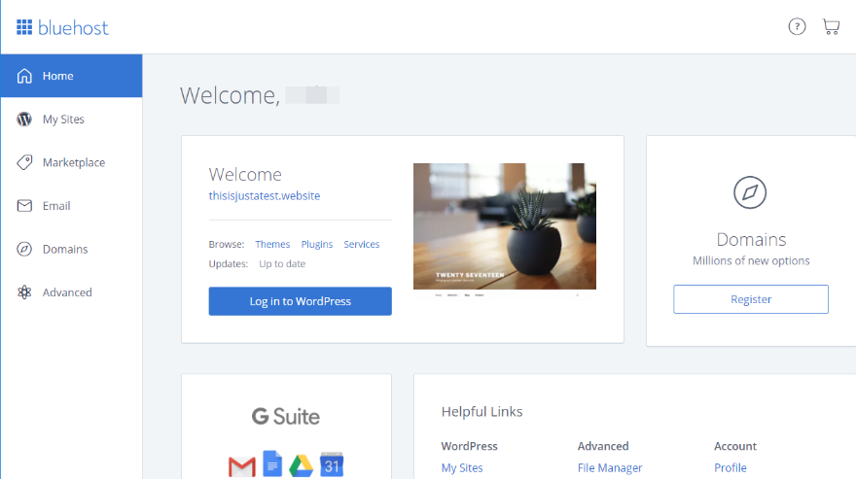The width and height of the screenshot is (856, 479).
Task: Click the envelope icon beside Email
Action: coord(24,206)
